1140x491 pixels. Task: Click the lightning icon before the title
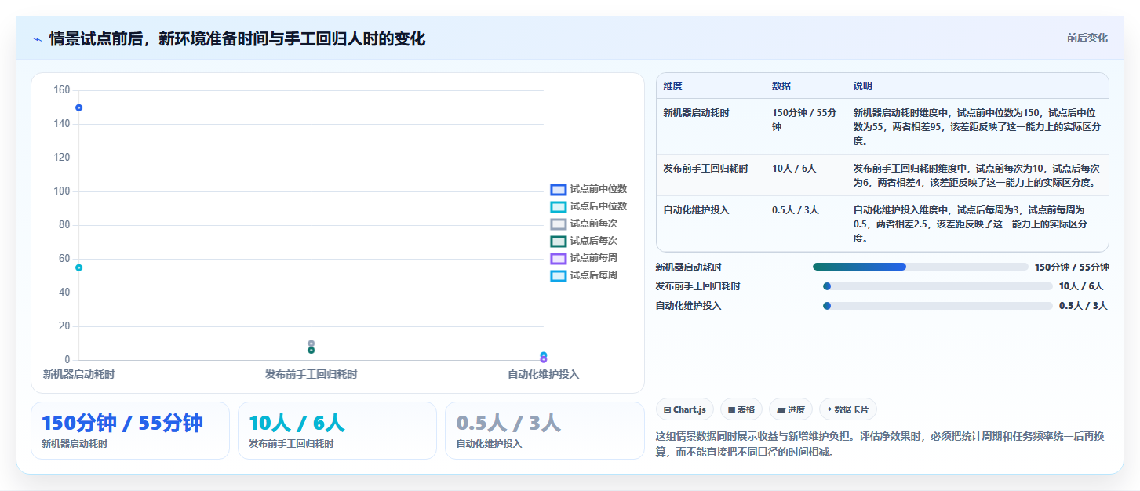(x=37, y=39)
